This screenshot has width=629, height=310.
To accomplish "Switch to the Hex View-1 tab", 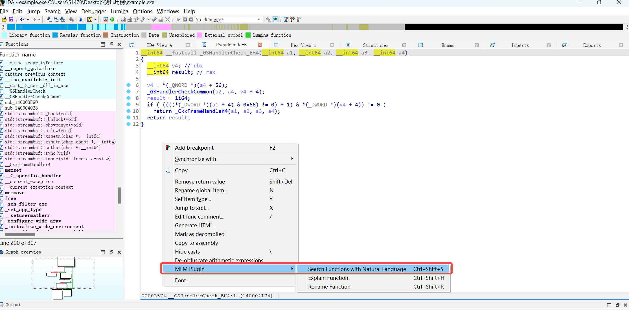I will pyautogui.click(x=303, y=45).
